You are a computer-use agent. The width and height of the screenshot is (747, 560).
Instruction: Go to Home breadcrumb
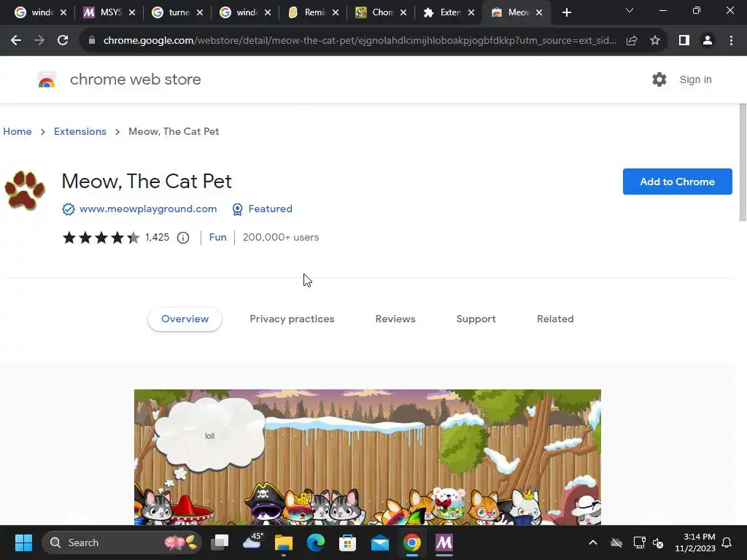pos(18,131)
